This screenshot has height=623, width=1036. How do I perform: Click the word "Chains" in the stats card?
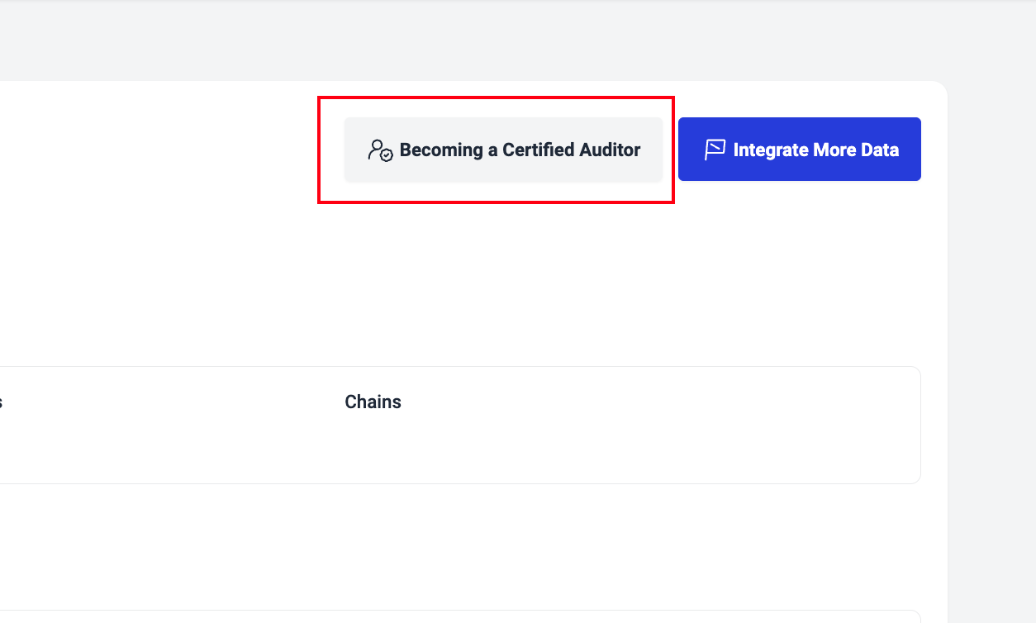373,402
